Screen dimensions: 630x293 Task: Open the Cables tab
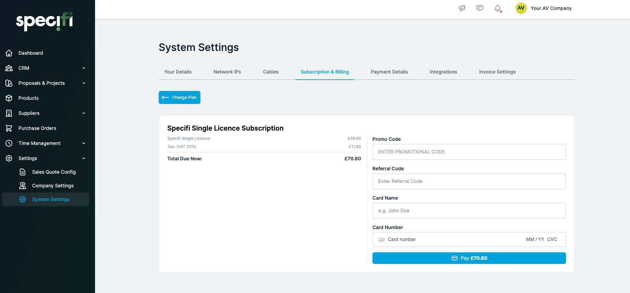(x=271, y=72)
